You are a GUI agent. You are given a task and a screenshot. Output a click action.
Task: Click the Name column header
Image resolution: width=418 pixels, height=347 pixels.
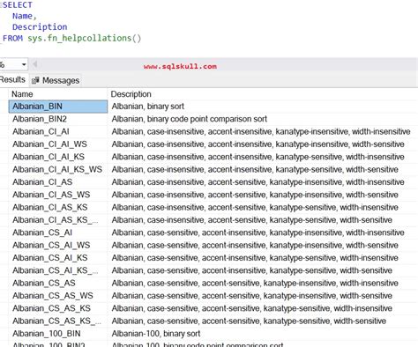click(x=58, y=94)
